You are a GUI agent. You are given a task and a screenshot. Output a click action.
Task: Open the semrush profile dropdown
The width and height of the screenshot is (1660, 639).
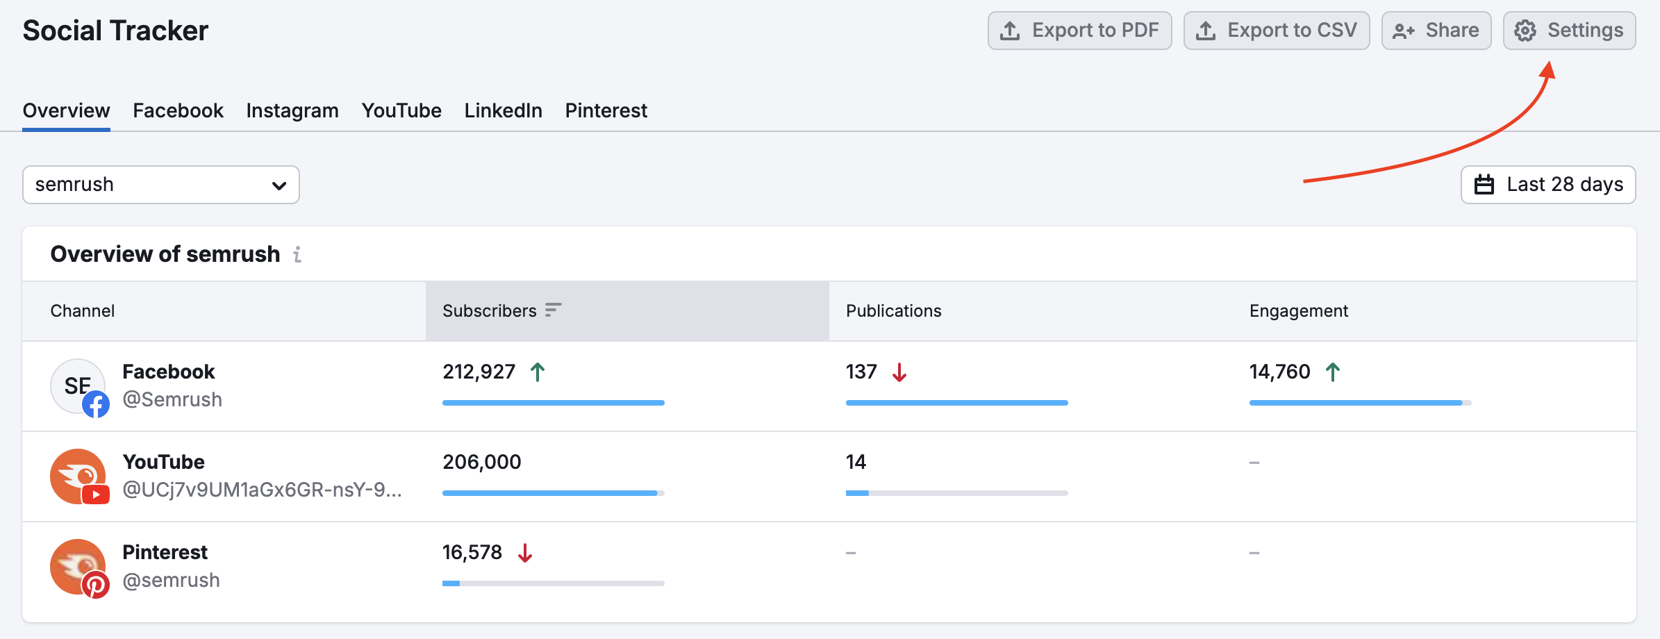click(161, 185)
